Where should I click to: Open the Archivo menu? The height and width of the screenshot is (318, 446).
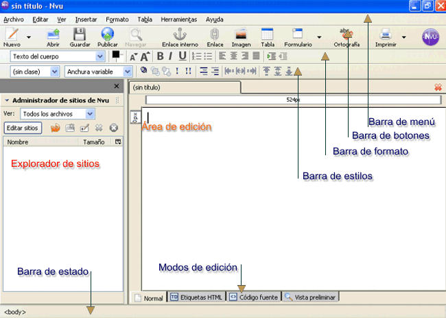14,19
